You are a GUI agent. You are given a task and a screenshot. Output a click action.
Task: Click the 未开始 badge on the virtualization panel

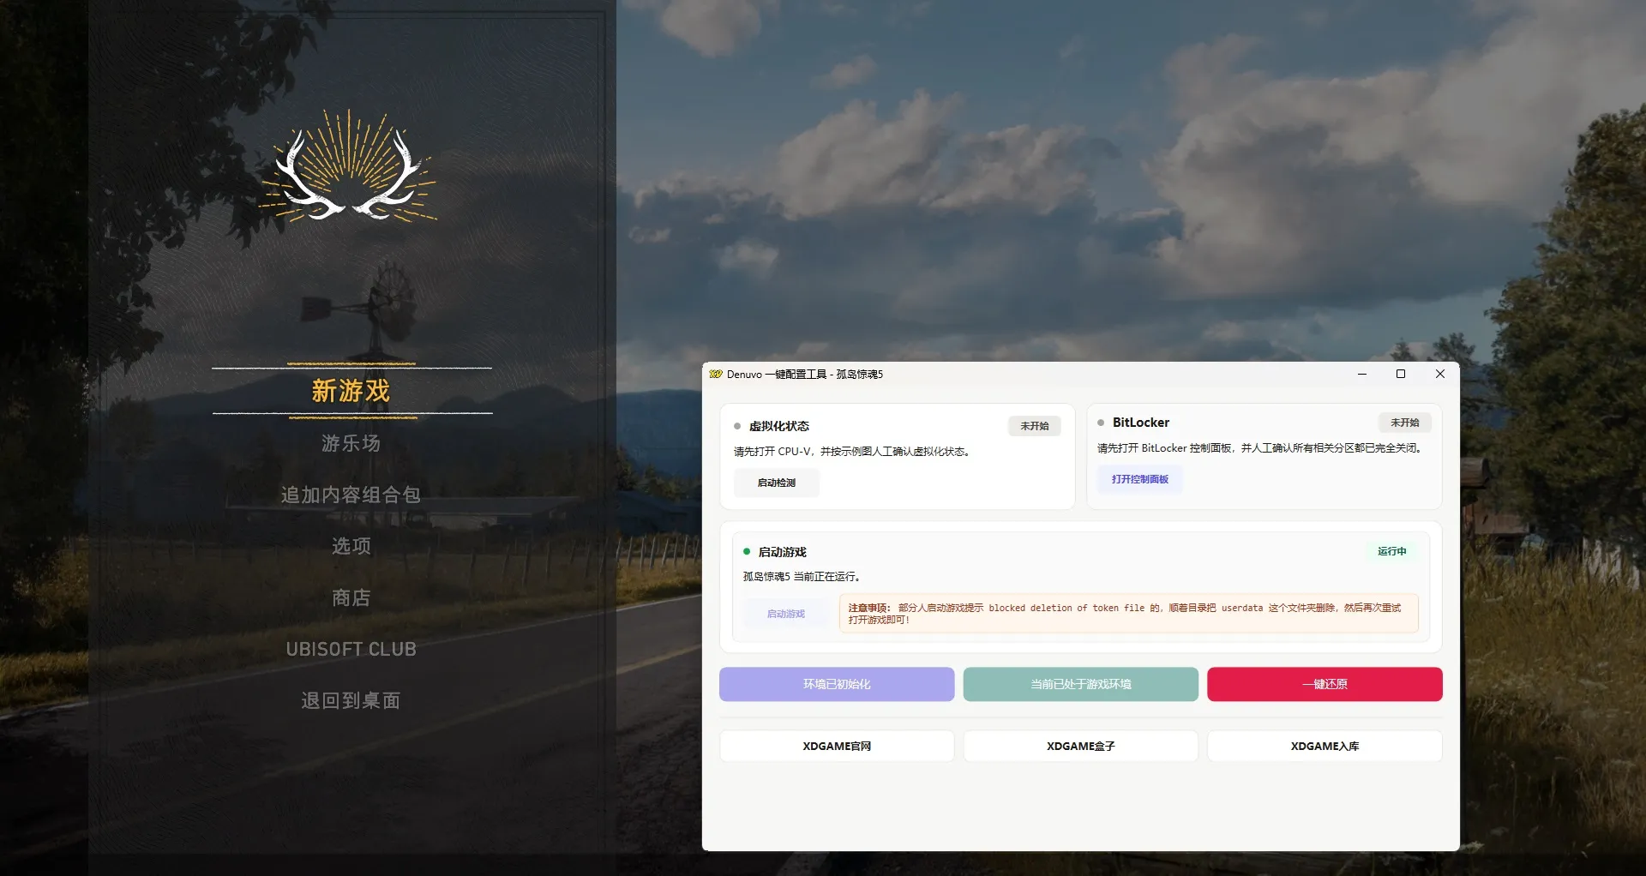1034,425
